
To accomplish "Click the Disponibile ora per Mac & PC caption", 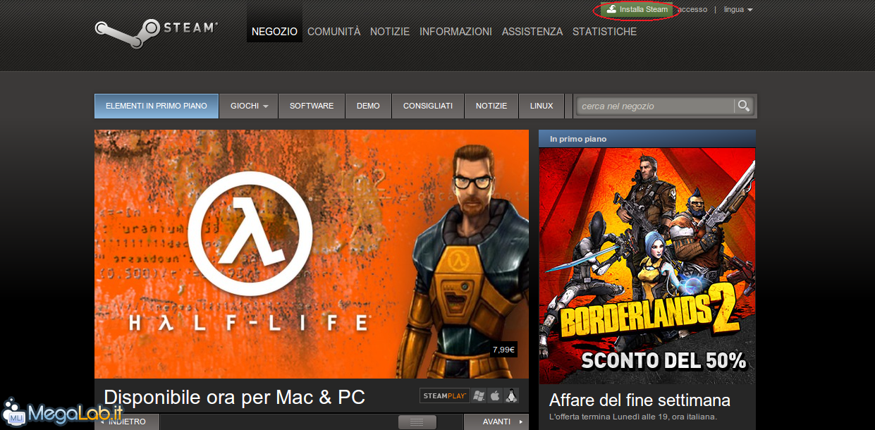I will [x=234, y=397].
